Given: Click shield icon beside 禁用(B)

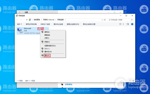Looking at the screenshot, I should tap(42, 32).
